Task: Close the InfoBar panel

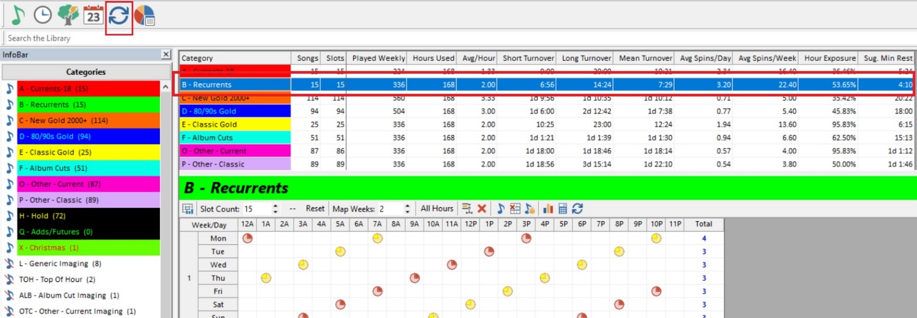Action: pyautogui.click(x=166, y=54)
